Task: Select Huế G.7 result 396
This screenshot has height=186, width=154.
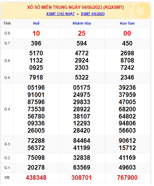Action: tap(36, 43)
